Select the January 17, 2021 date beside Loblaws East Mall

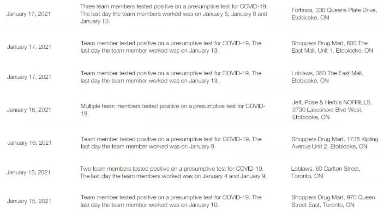(29, 77)
